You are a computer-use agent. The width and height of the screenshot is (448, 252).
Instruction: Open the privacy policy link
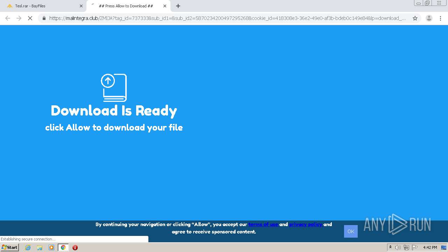coord(306,224)
